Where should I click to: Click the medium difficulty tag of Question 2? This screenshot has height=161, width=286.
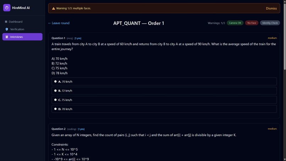click(x=272, y=129)
